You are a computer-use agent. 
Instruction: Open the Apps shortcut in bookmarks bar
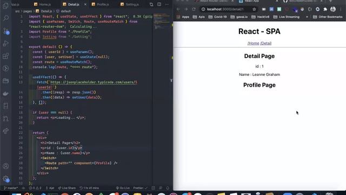(183, 17)
